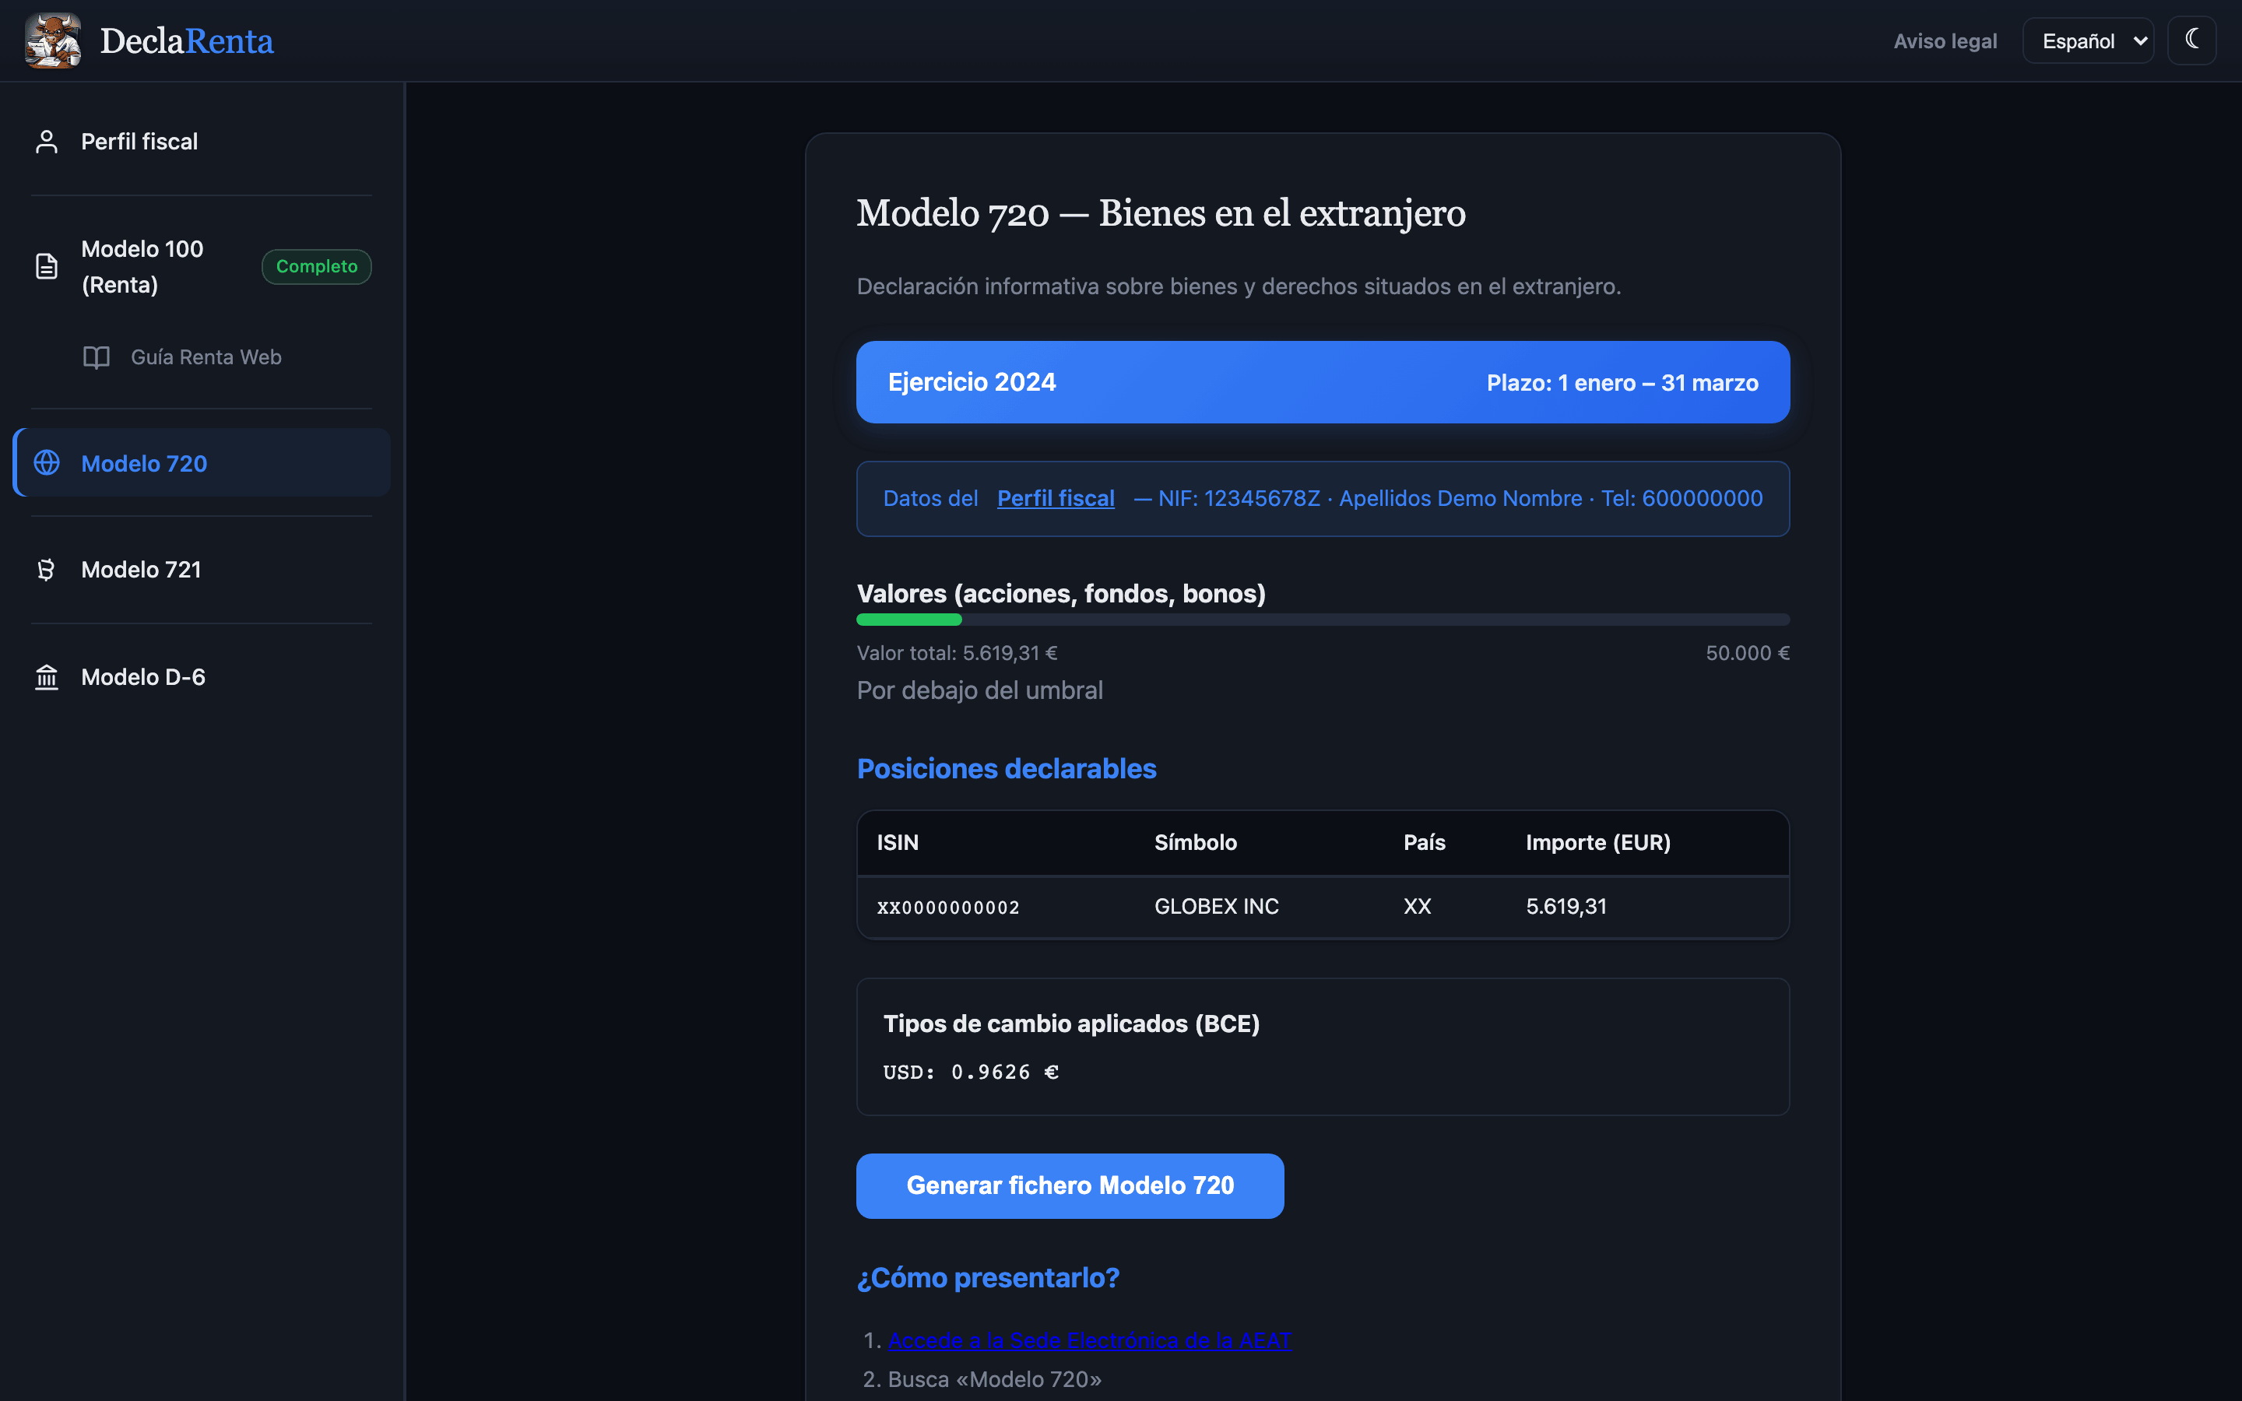This screenshot has height=1401, width=2242.
Task: Open Accede a la Sede Electrónica AEAT link
Action: 1090,1341
